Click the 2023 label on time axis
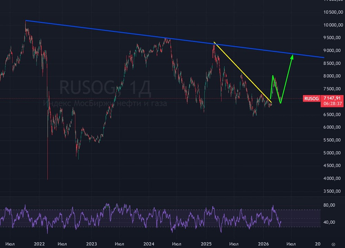This screenshot has width=345, height=248. pyautogui.click(x=91, y=244)
